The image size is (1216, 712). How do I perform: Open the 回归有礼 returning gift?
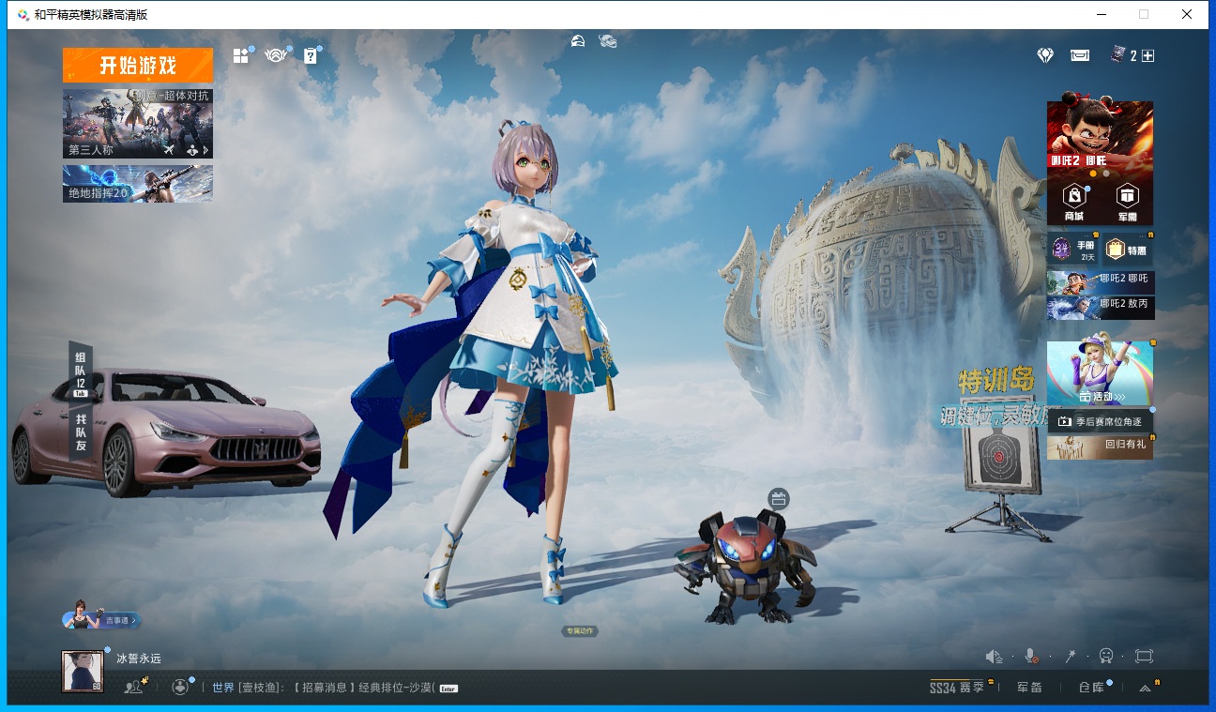(1100, 447)
